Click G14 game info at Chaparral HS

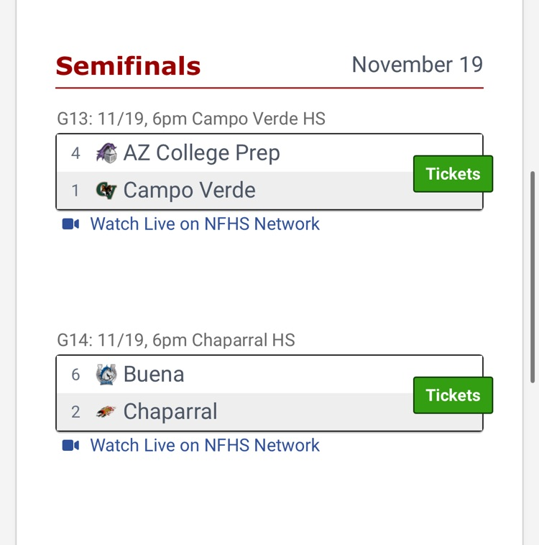tap(176, 340)
